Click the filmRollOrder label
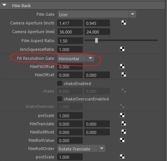This screenshot has width=167, height=161. click(41, 149)
